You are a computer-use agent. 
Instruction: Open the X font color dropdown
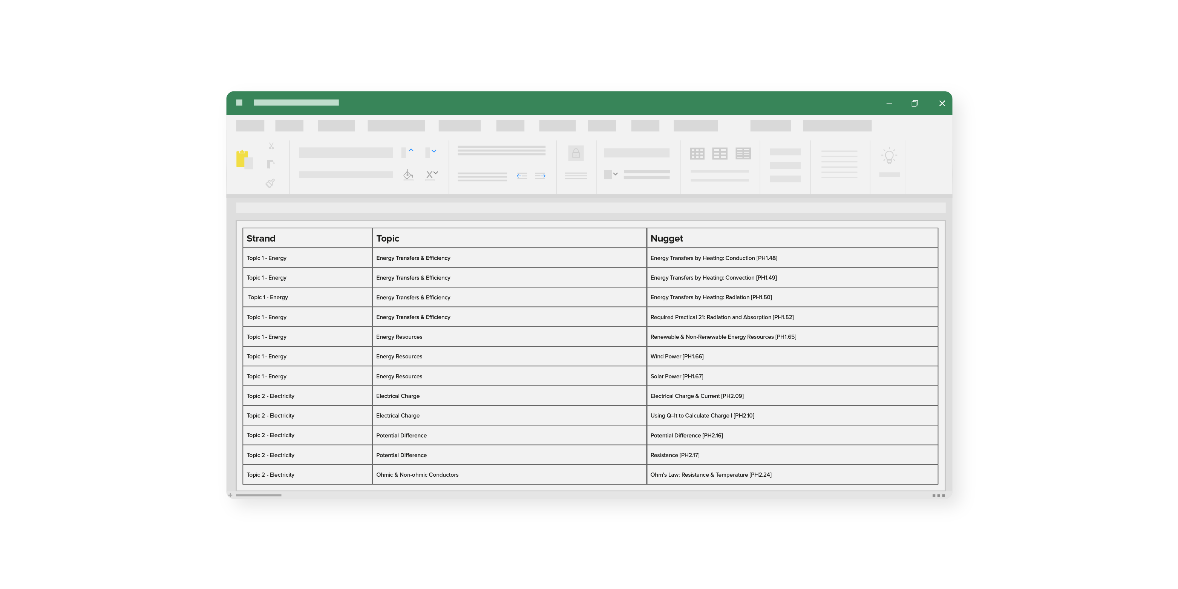click(432, 175)
